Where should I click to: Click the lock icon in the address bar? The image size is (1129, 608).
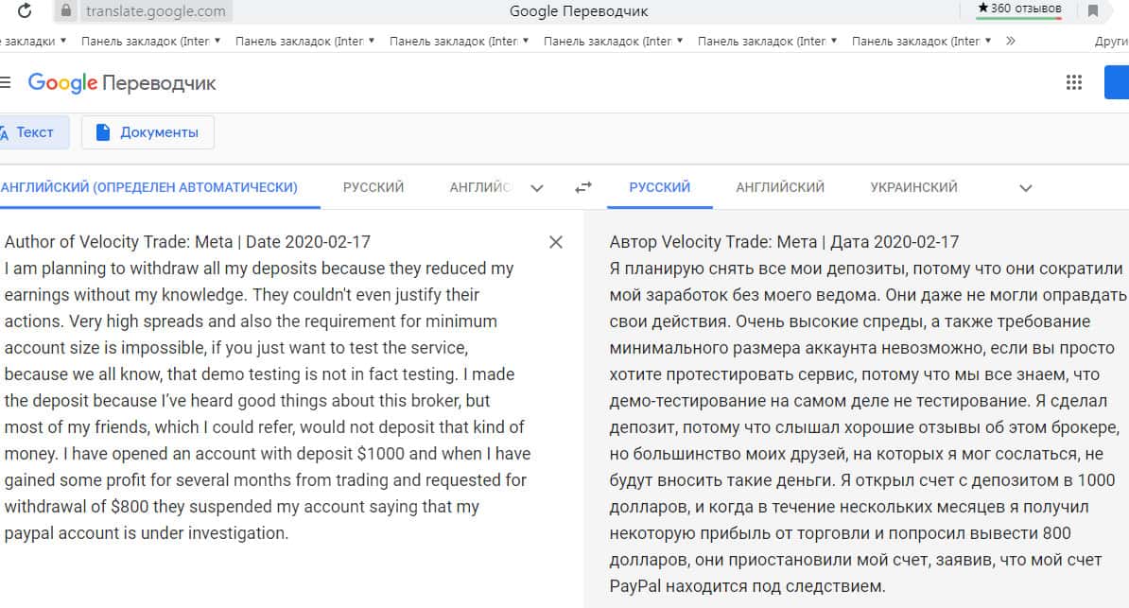[x=65, y=11]
